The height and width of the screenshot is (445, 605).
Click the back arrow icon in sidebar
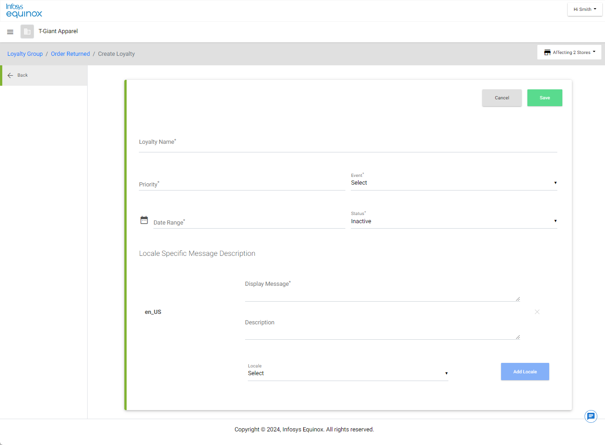coord(10,75)
